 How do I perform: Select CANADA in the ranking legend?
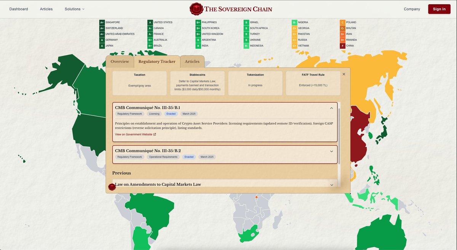159,28
